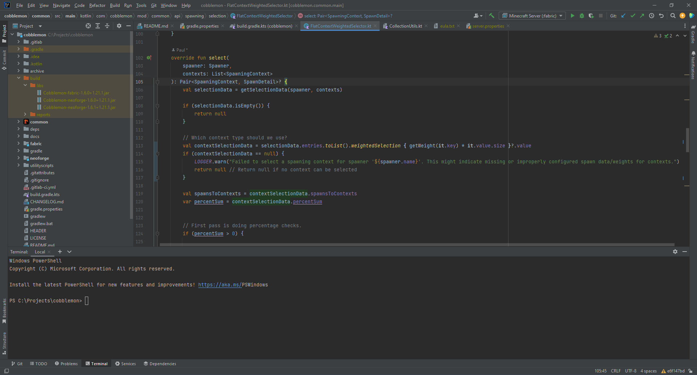697x375 pixels.
Task: Switch to the README.md tab
Action: (x=155, y=26)
